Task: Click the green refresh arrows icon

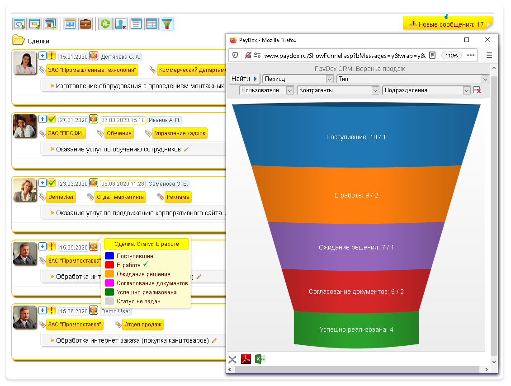Action: coord(105,24)
